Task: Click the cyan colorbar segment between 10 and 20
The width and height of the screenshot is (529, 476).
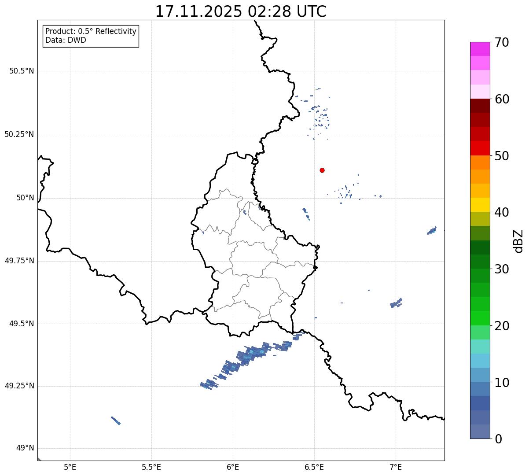Action: 480,361
